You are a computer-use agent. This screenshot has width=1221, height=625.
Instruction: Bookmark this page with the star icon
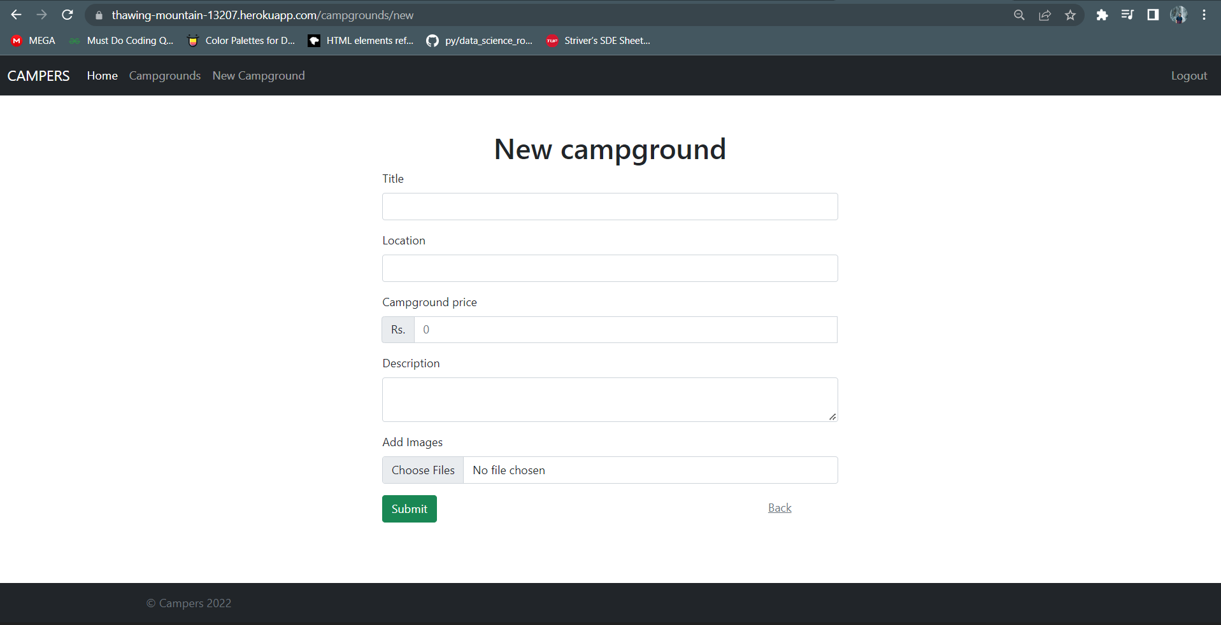click(1069, 15)
